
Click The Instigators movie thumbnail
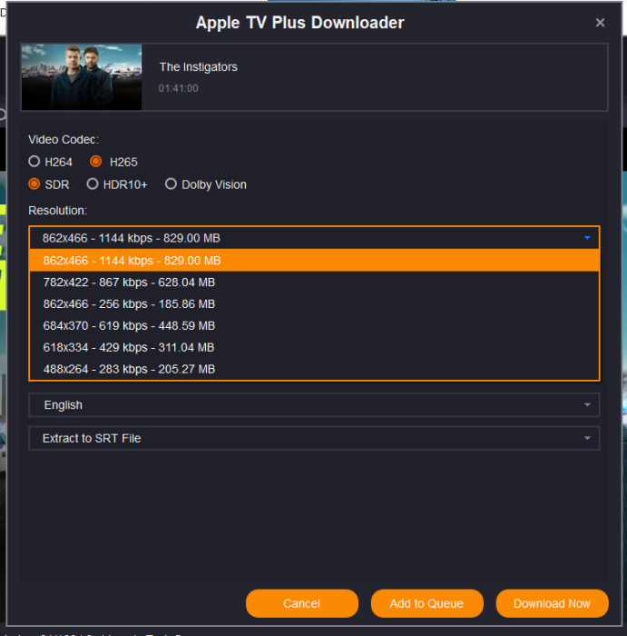pos(82,77)
